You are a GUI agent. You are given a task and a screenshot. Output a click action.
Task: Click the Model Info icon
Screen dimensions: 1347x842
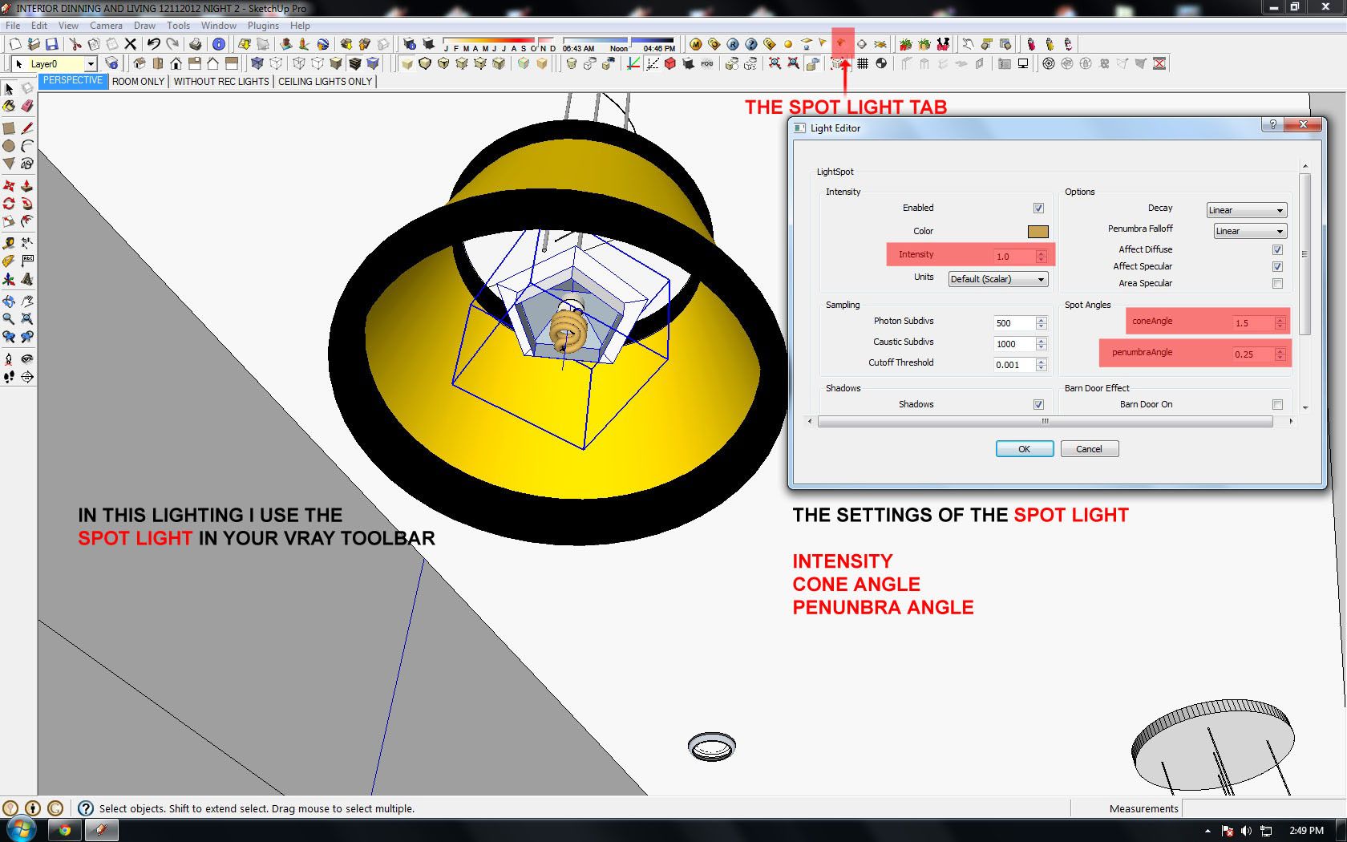click(x=218, y=44)
